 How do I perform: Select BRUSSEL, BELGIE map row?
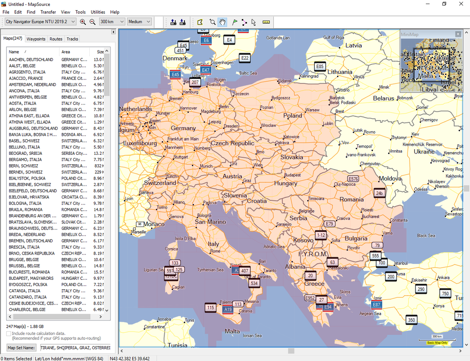(55, 266)
